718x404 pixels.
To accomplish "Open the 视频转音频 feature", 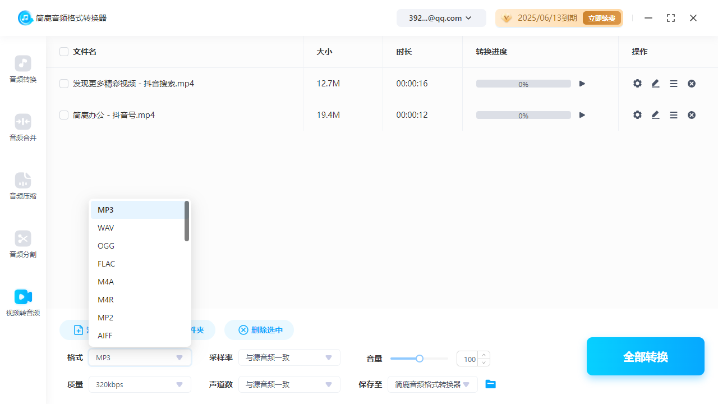I will 22,303.
